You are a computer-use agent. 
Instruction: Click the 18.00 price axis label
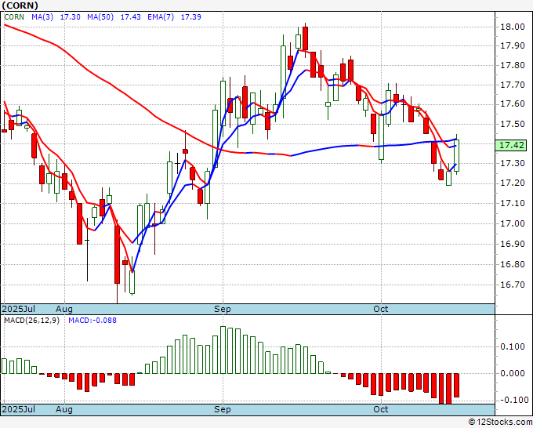[x=513, y=27]
